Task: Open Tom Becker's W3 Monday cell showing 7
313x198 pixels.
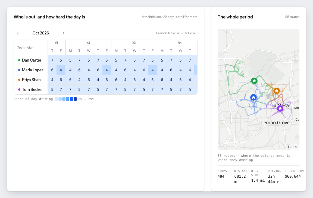Action: (x=116, y=90)
